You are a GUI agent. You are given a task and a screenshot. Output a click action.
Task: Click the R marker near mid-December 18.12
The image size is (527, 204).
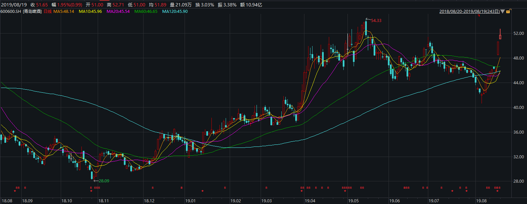tap(153, 187)
